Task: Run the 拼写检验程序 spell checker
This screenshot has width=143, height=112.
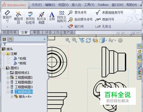Action: [x=30, y=18]
